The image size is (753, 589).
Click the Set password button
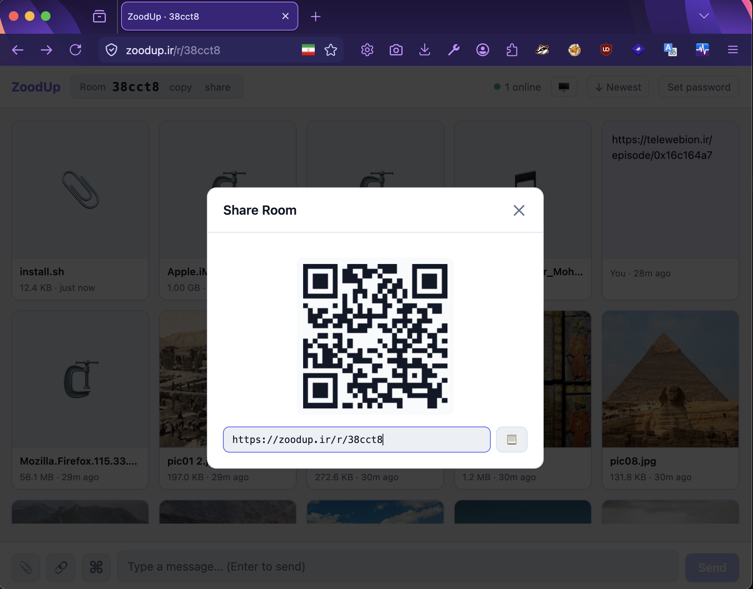click(699, 87)
